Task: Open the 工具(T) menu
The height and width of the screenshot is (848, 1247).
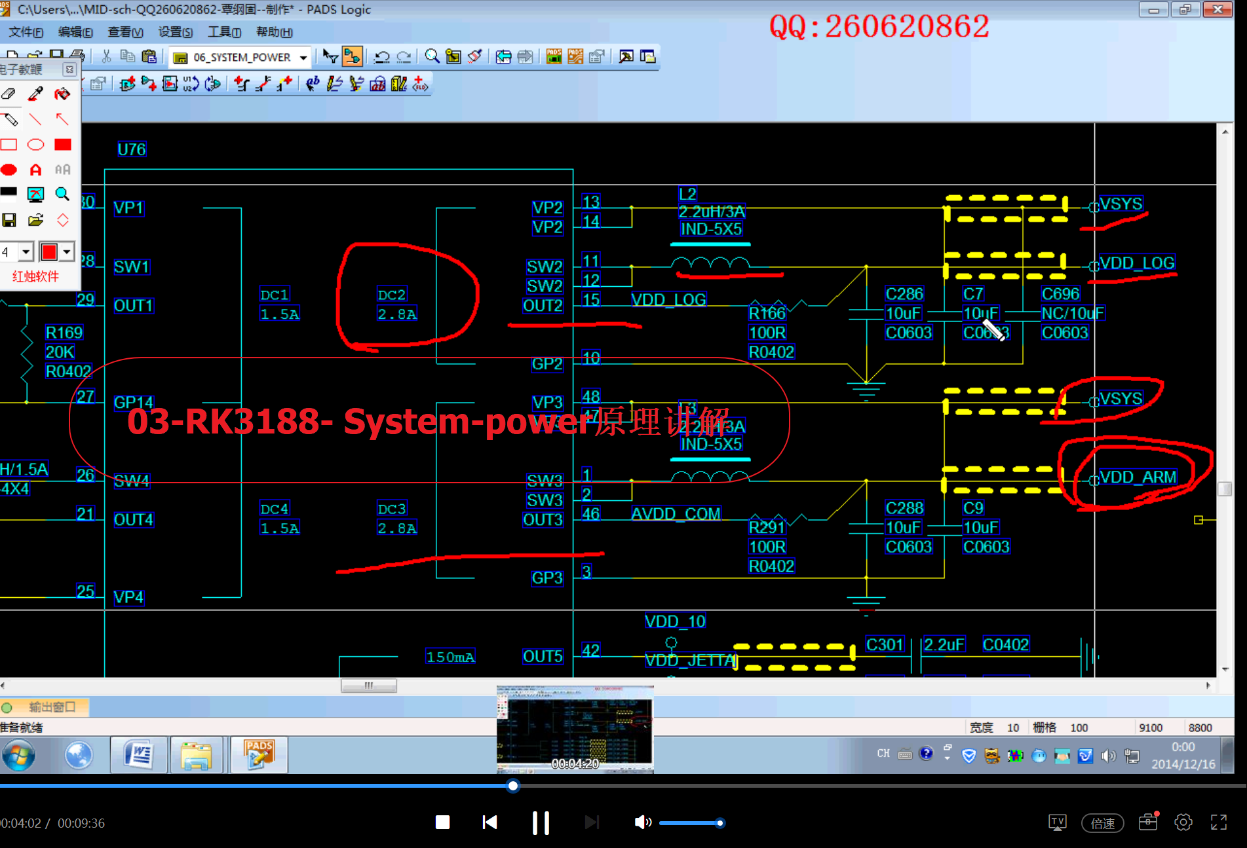Action: point(224,32)
